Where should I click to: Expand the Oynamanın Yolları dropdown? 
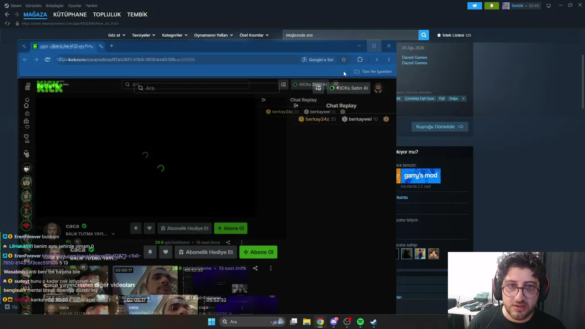[213, 35]
